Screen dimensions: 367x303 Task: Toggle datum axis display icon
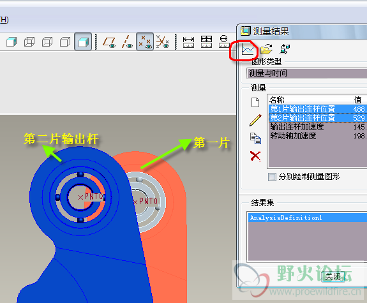click(x=127, y=41)
